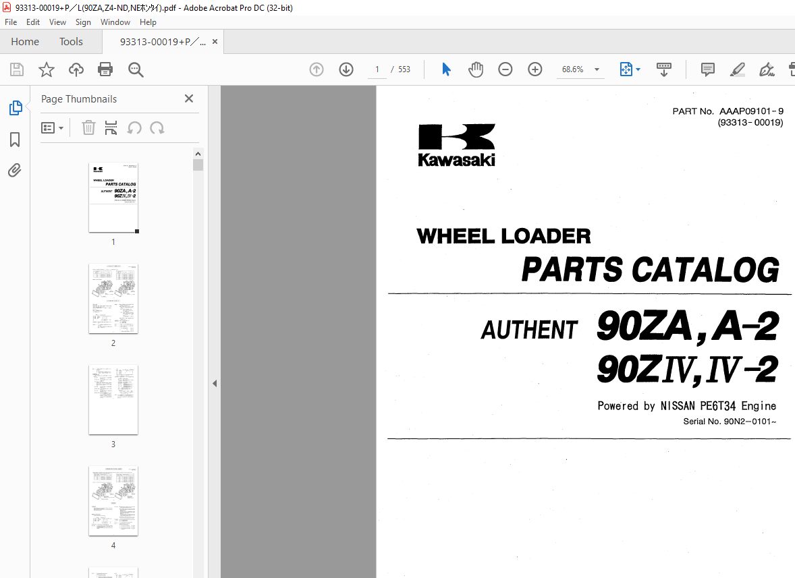This screenshot has height=578, width=795.
Task: Open the File menu
Action: (11, 22)
